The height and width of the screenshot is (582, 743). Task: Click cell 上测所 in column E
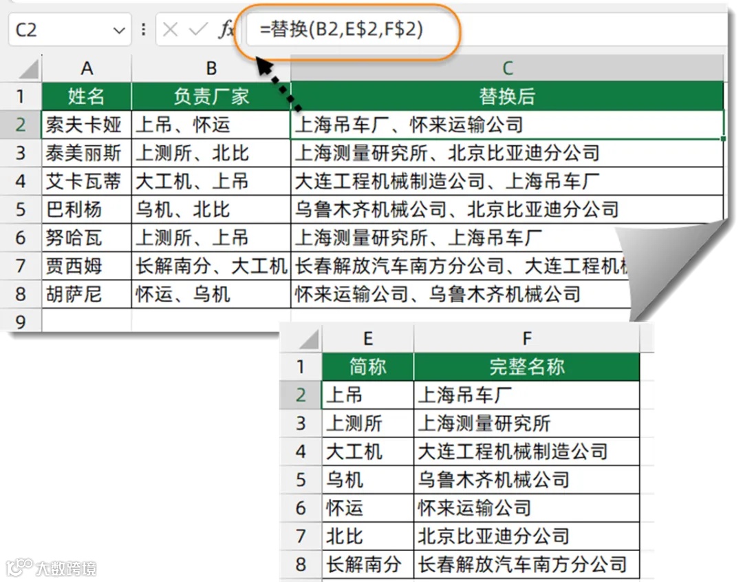point(367,423)
